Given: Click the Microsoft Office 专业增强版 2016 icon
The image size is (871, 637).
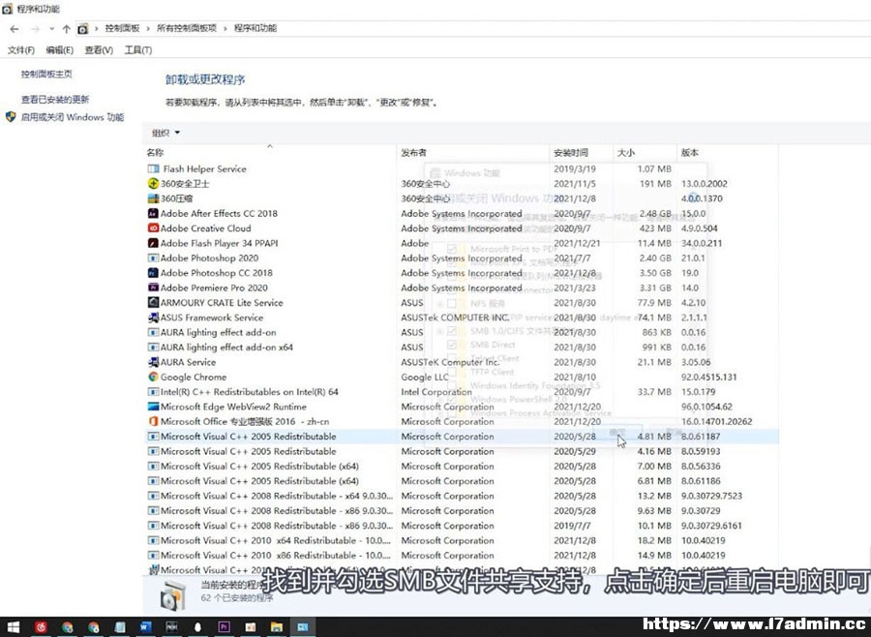Looking at the screenshot, I should [153, 421].
